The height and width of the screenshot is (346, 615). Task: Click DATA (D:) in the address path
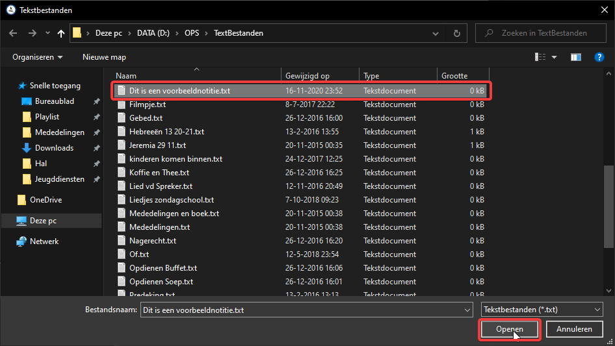[x=153, y=33]
